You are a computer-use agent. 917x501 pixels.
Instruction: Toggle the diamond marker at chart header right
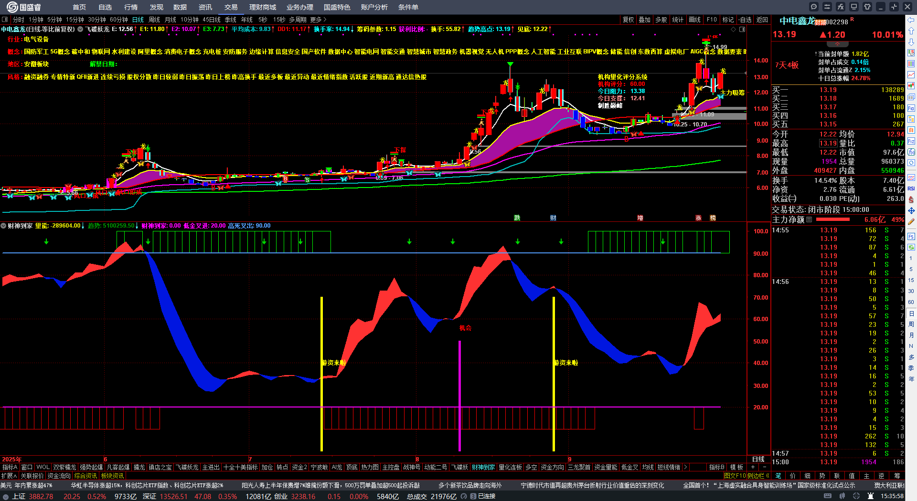734,29
